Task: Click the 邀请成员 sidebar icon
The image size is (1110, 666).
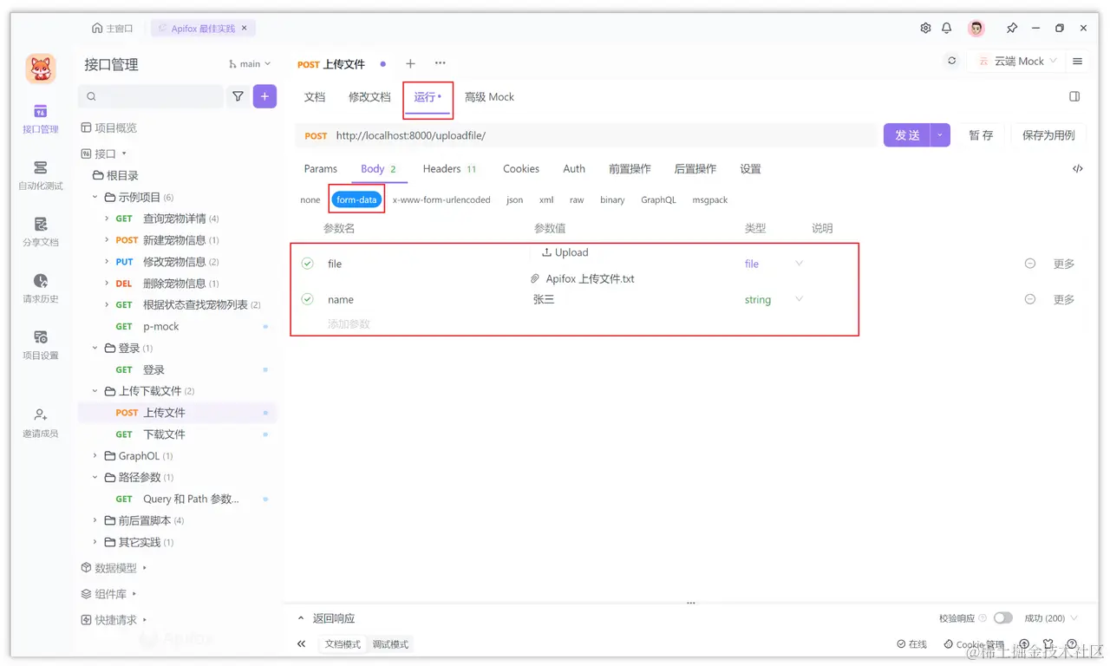Action: tap(39, 423)
